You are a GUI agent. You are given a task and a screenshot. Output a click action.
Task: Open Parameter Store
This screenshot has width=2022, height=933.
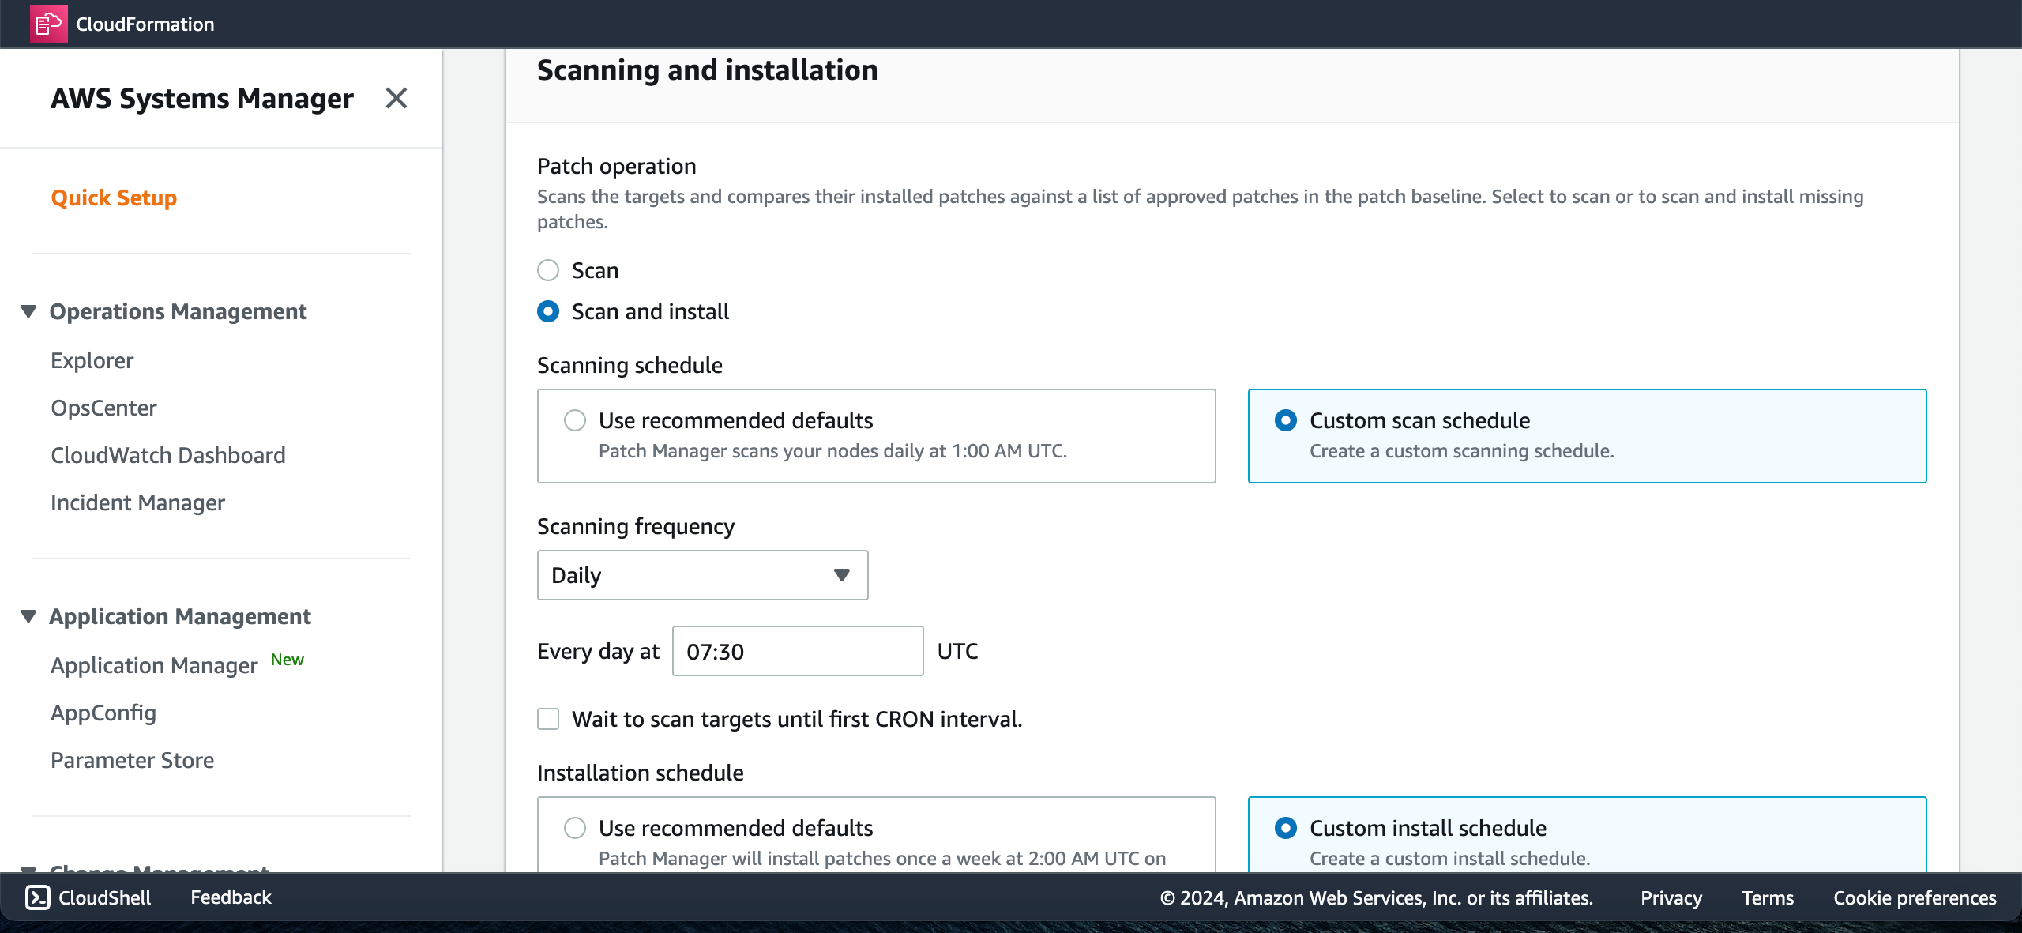(132, 760)
